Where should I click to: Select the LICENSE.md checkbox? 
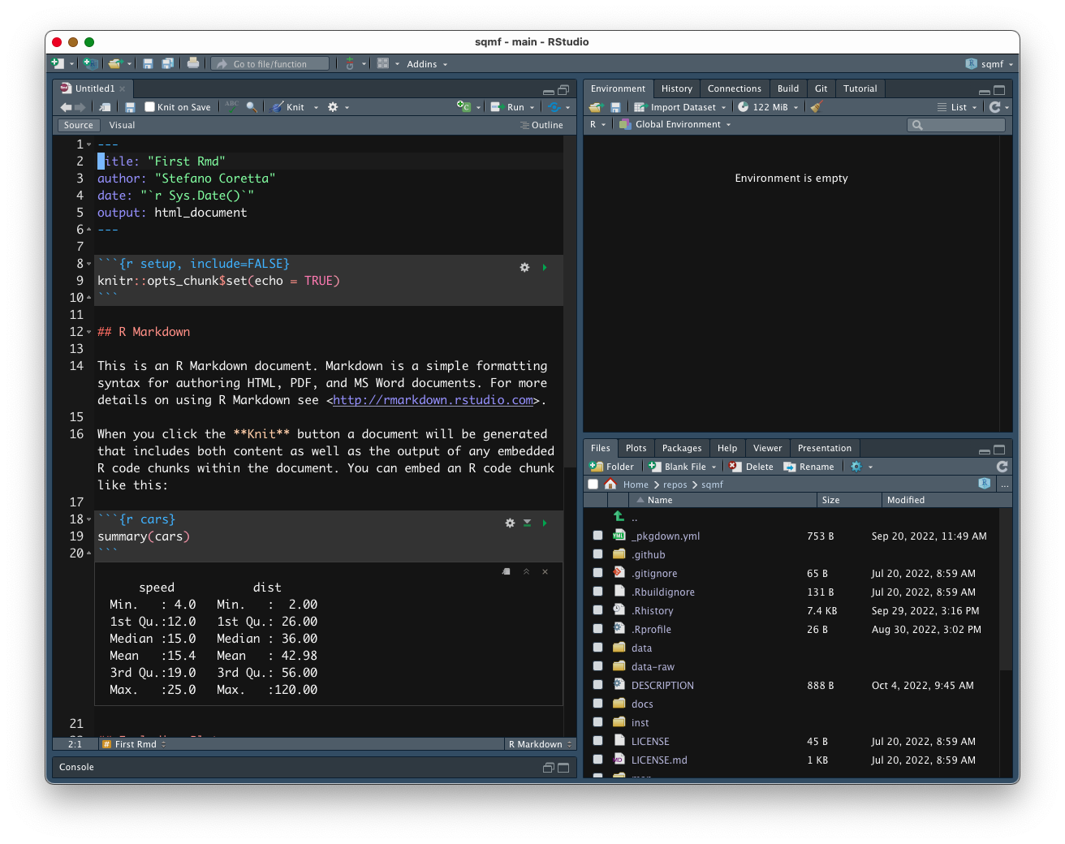[x=598, y=760]
